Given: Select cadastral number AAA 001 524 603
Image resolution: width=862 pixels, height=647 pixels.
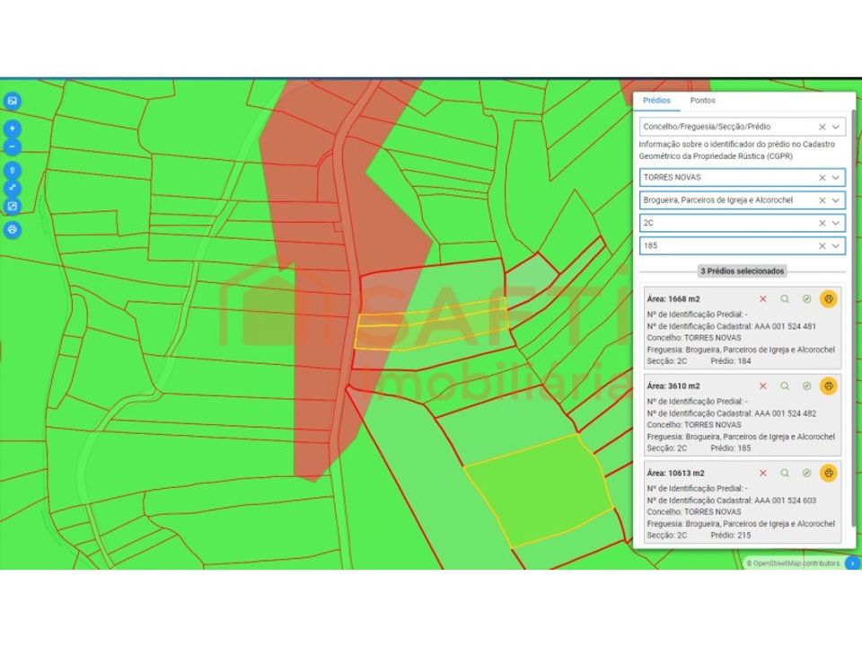Looking at the screenshot, I should tap(785, 501).
